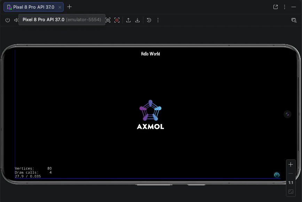Start screen recording with record icon

pyautogui.click(x=117, y=20)
